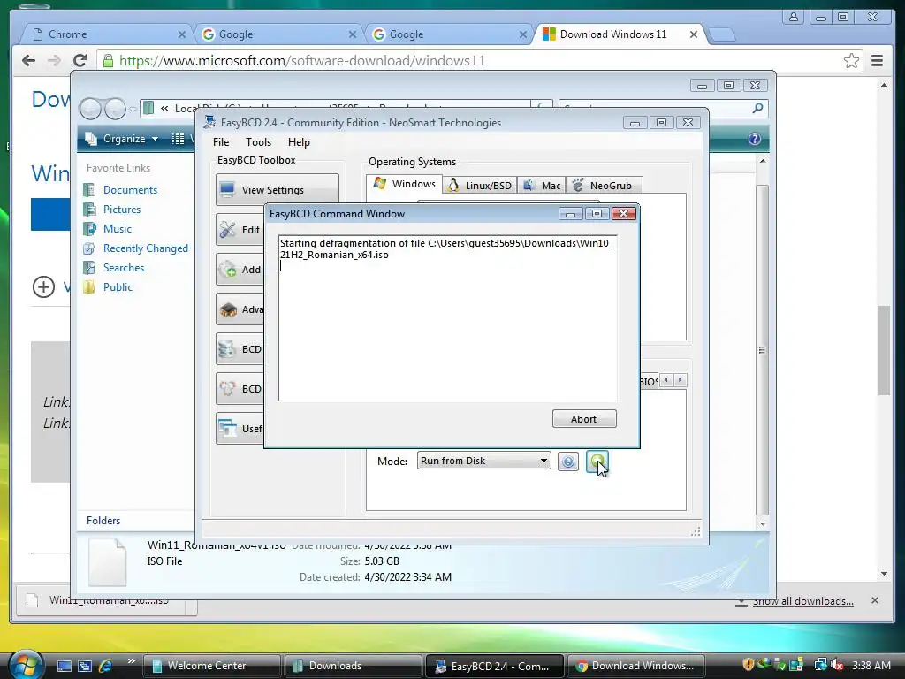Open the Mode dropdown showing Run from Disk
The width and height of the screenshot is (905, 679).
coord(483,461)
